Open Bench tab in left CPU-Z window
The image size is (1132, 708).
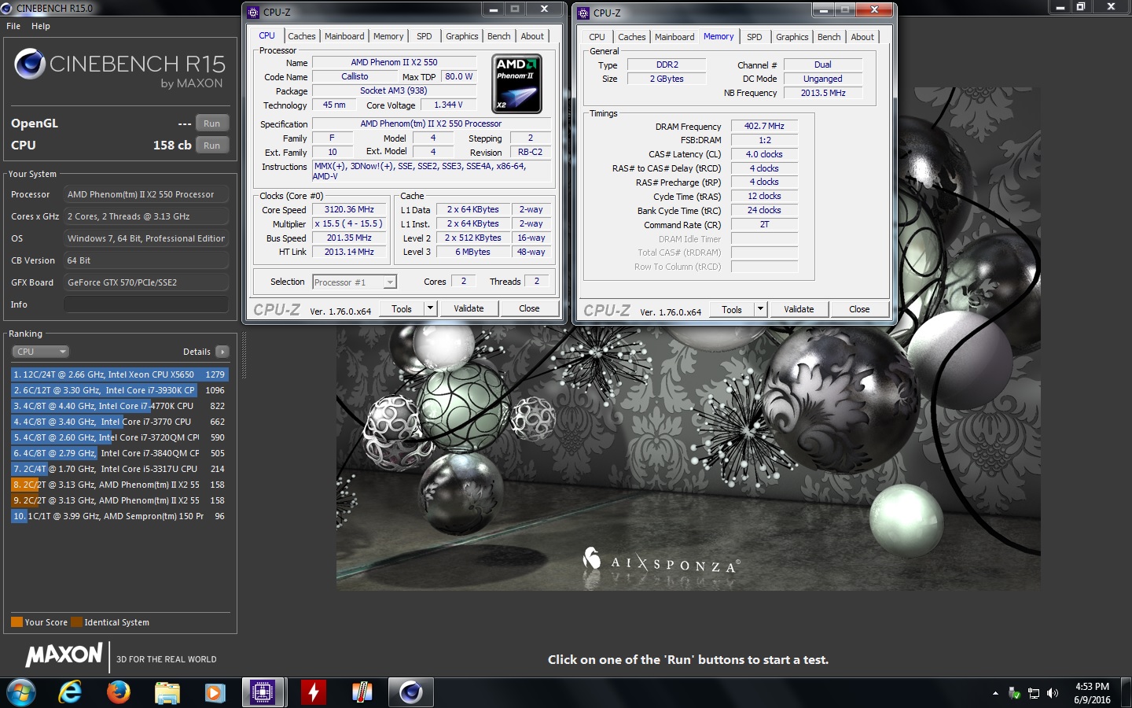point(498,36)
